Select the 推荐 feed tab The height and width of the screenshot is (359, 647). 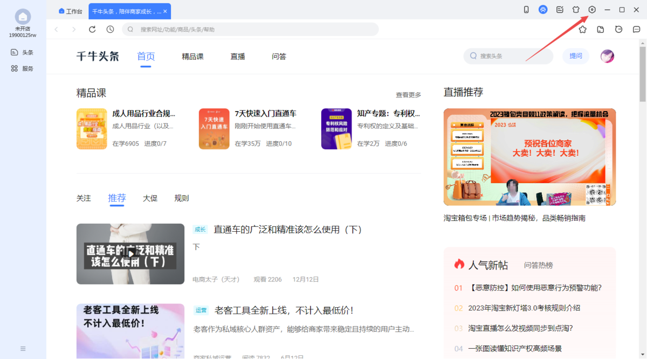point(117,198)
